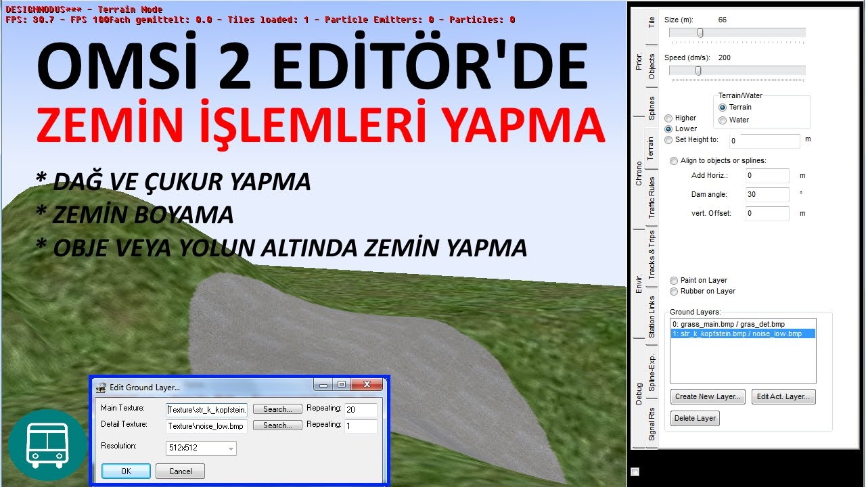This screenshot has height=487, width=866.
Task: Cancel the Edit Ground Layer dialog
Action: tap(180, 471)
